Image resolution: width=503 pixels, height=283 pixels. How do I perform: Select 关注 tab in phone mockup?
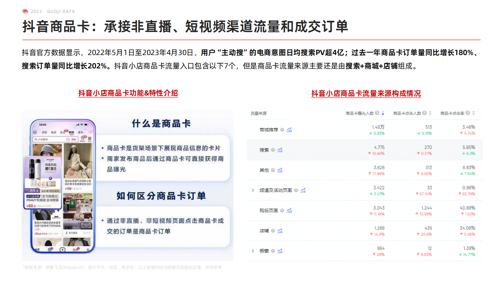pyautogui.click(x=62, y=132)
